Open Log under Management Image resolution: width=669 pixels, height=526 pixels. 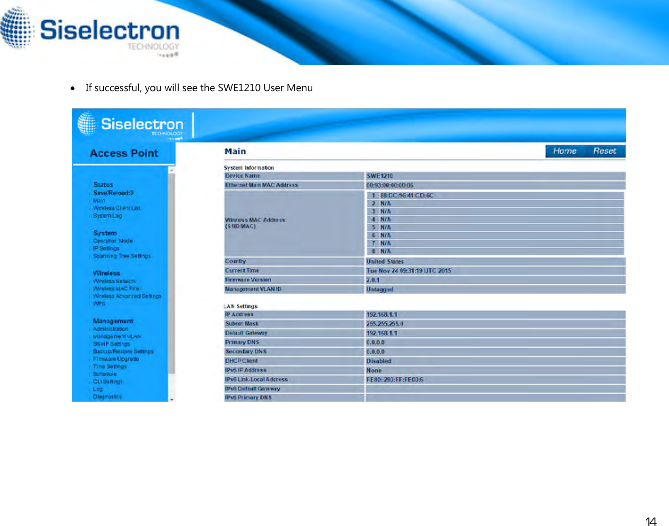[97, 389]
